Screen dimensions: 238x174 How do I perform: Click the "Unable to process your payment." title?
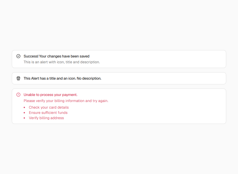[x=50, y=95]
